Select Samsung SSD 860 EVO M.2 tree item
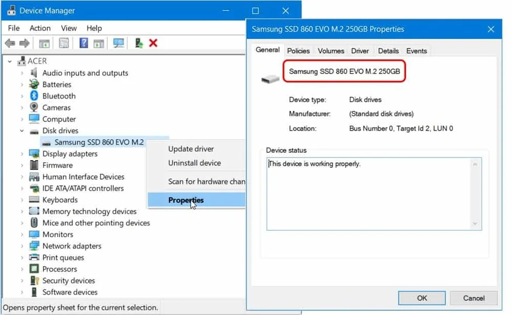 [99, 142]
